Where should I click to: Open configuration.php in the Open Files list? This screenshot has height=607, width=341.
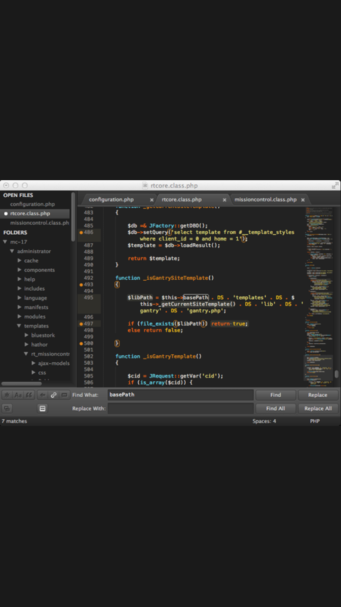tap(32, 204)
